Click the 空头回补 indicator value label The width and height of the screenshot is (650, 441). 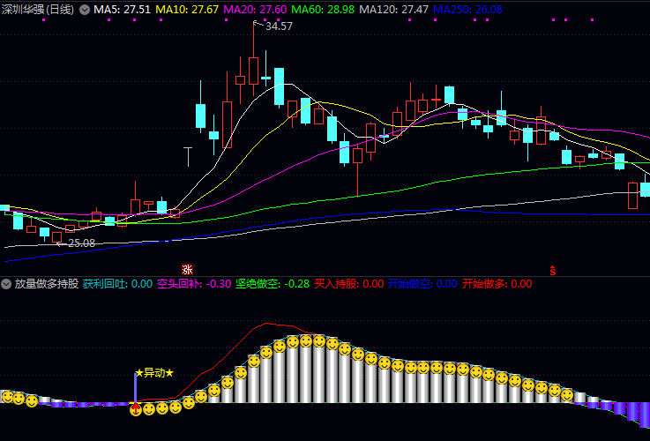tap(194, 284)
